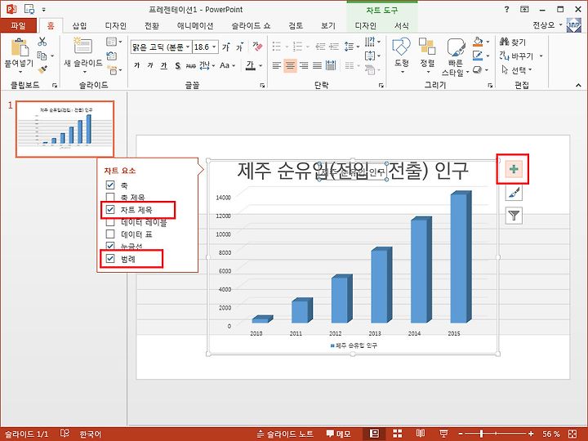Screen dimensions: 588x441
Task: Toggle strikethrough formatting
Action: pyautogui.click(x=191, y=66)
